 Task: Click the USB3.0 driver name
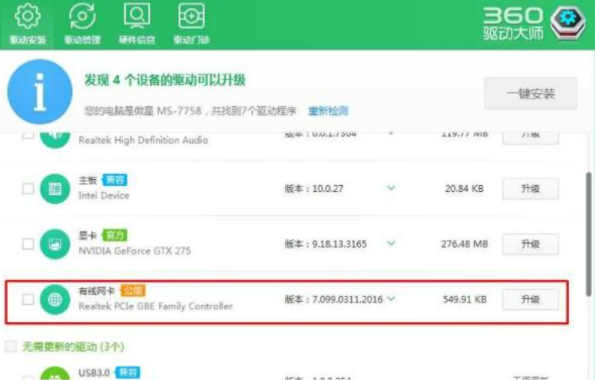[x=94, y=373]
